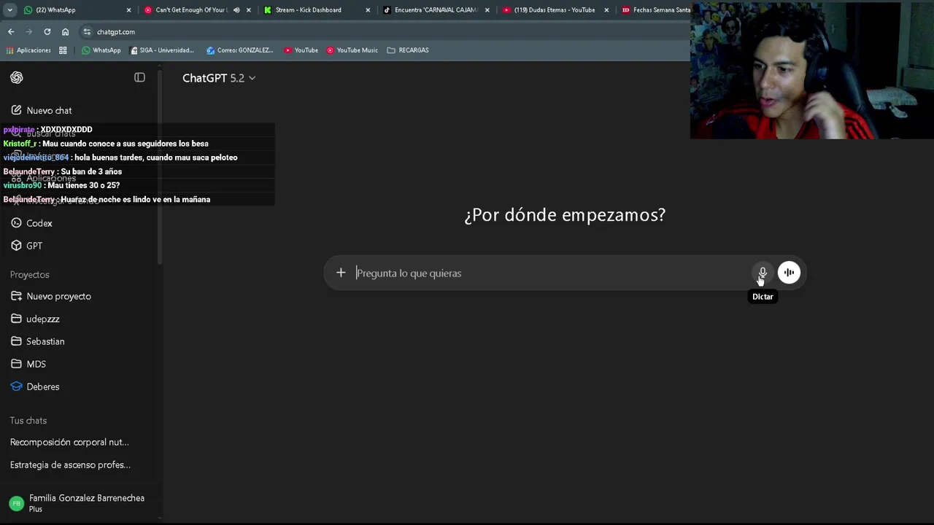Open the Sebastian project folder
This screenshot has width=934, height=525.
pyautogui.click(x=45, y=341)
